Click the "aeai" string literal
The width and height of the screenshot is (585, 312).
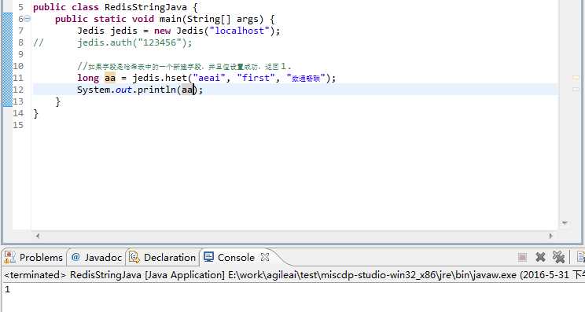click(x=209, y=78)
